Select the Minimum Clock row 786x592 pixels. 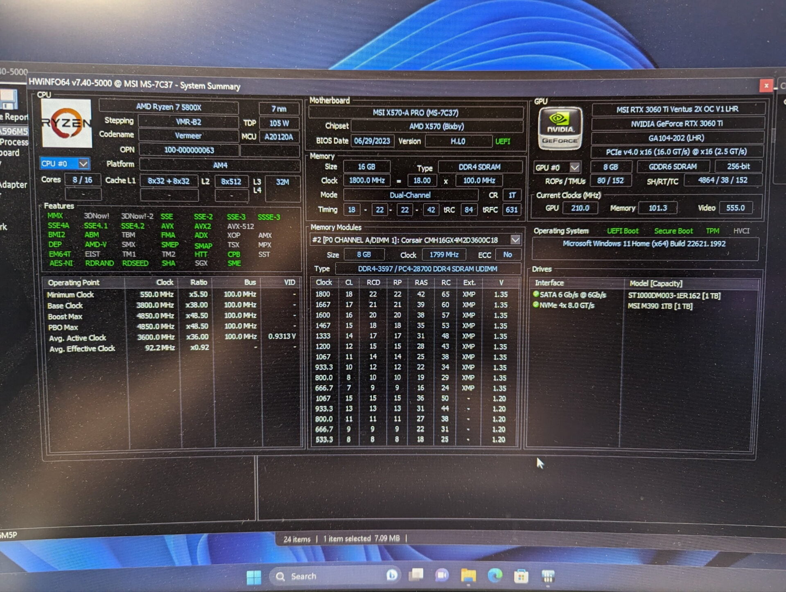171,294
